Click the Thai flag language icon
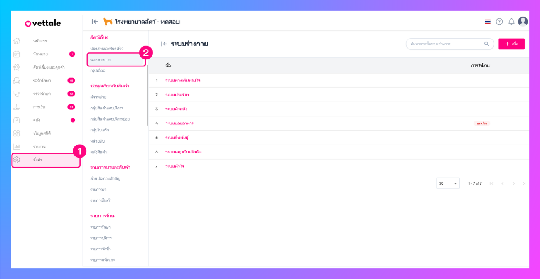 click(488, 22)
